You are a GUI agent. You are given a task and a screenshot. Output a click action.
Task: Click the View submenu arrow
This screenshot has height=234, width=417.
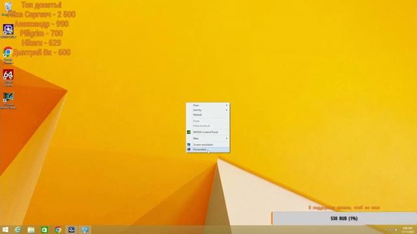[x=227, y=105]
